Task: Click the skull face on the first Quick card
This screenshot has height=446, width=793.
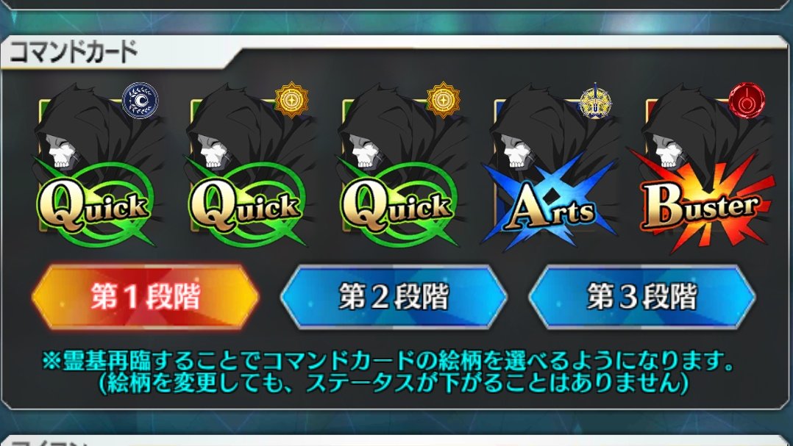Action: point(61,151)
